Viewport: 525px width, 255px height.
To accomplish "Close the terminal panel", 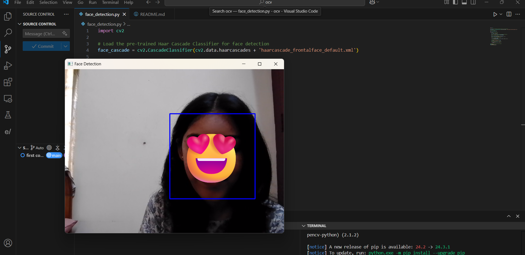I will click(x=518, y=216).
